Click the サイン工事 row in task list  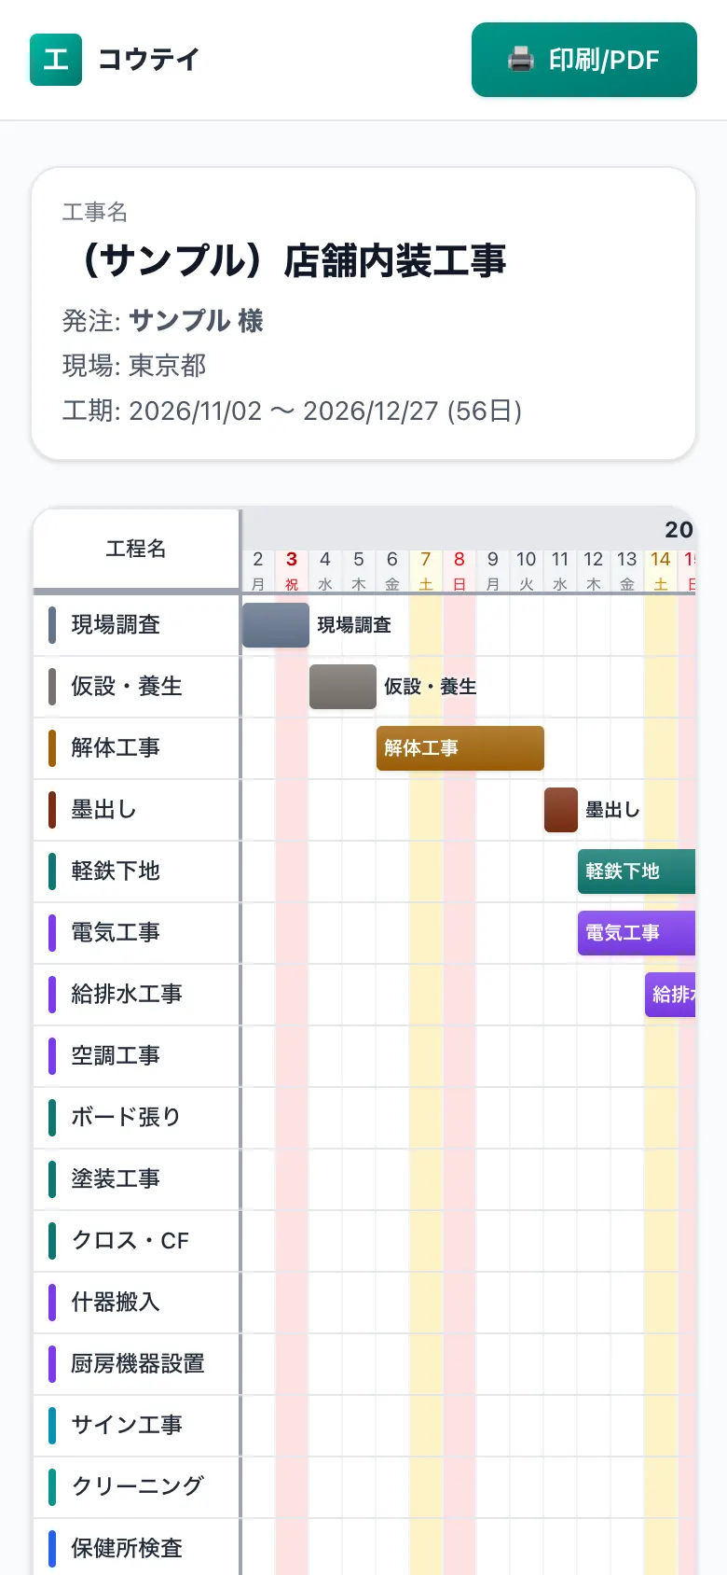coord(137,1426)
